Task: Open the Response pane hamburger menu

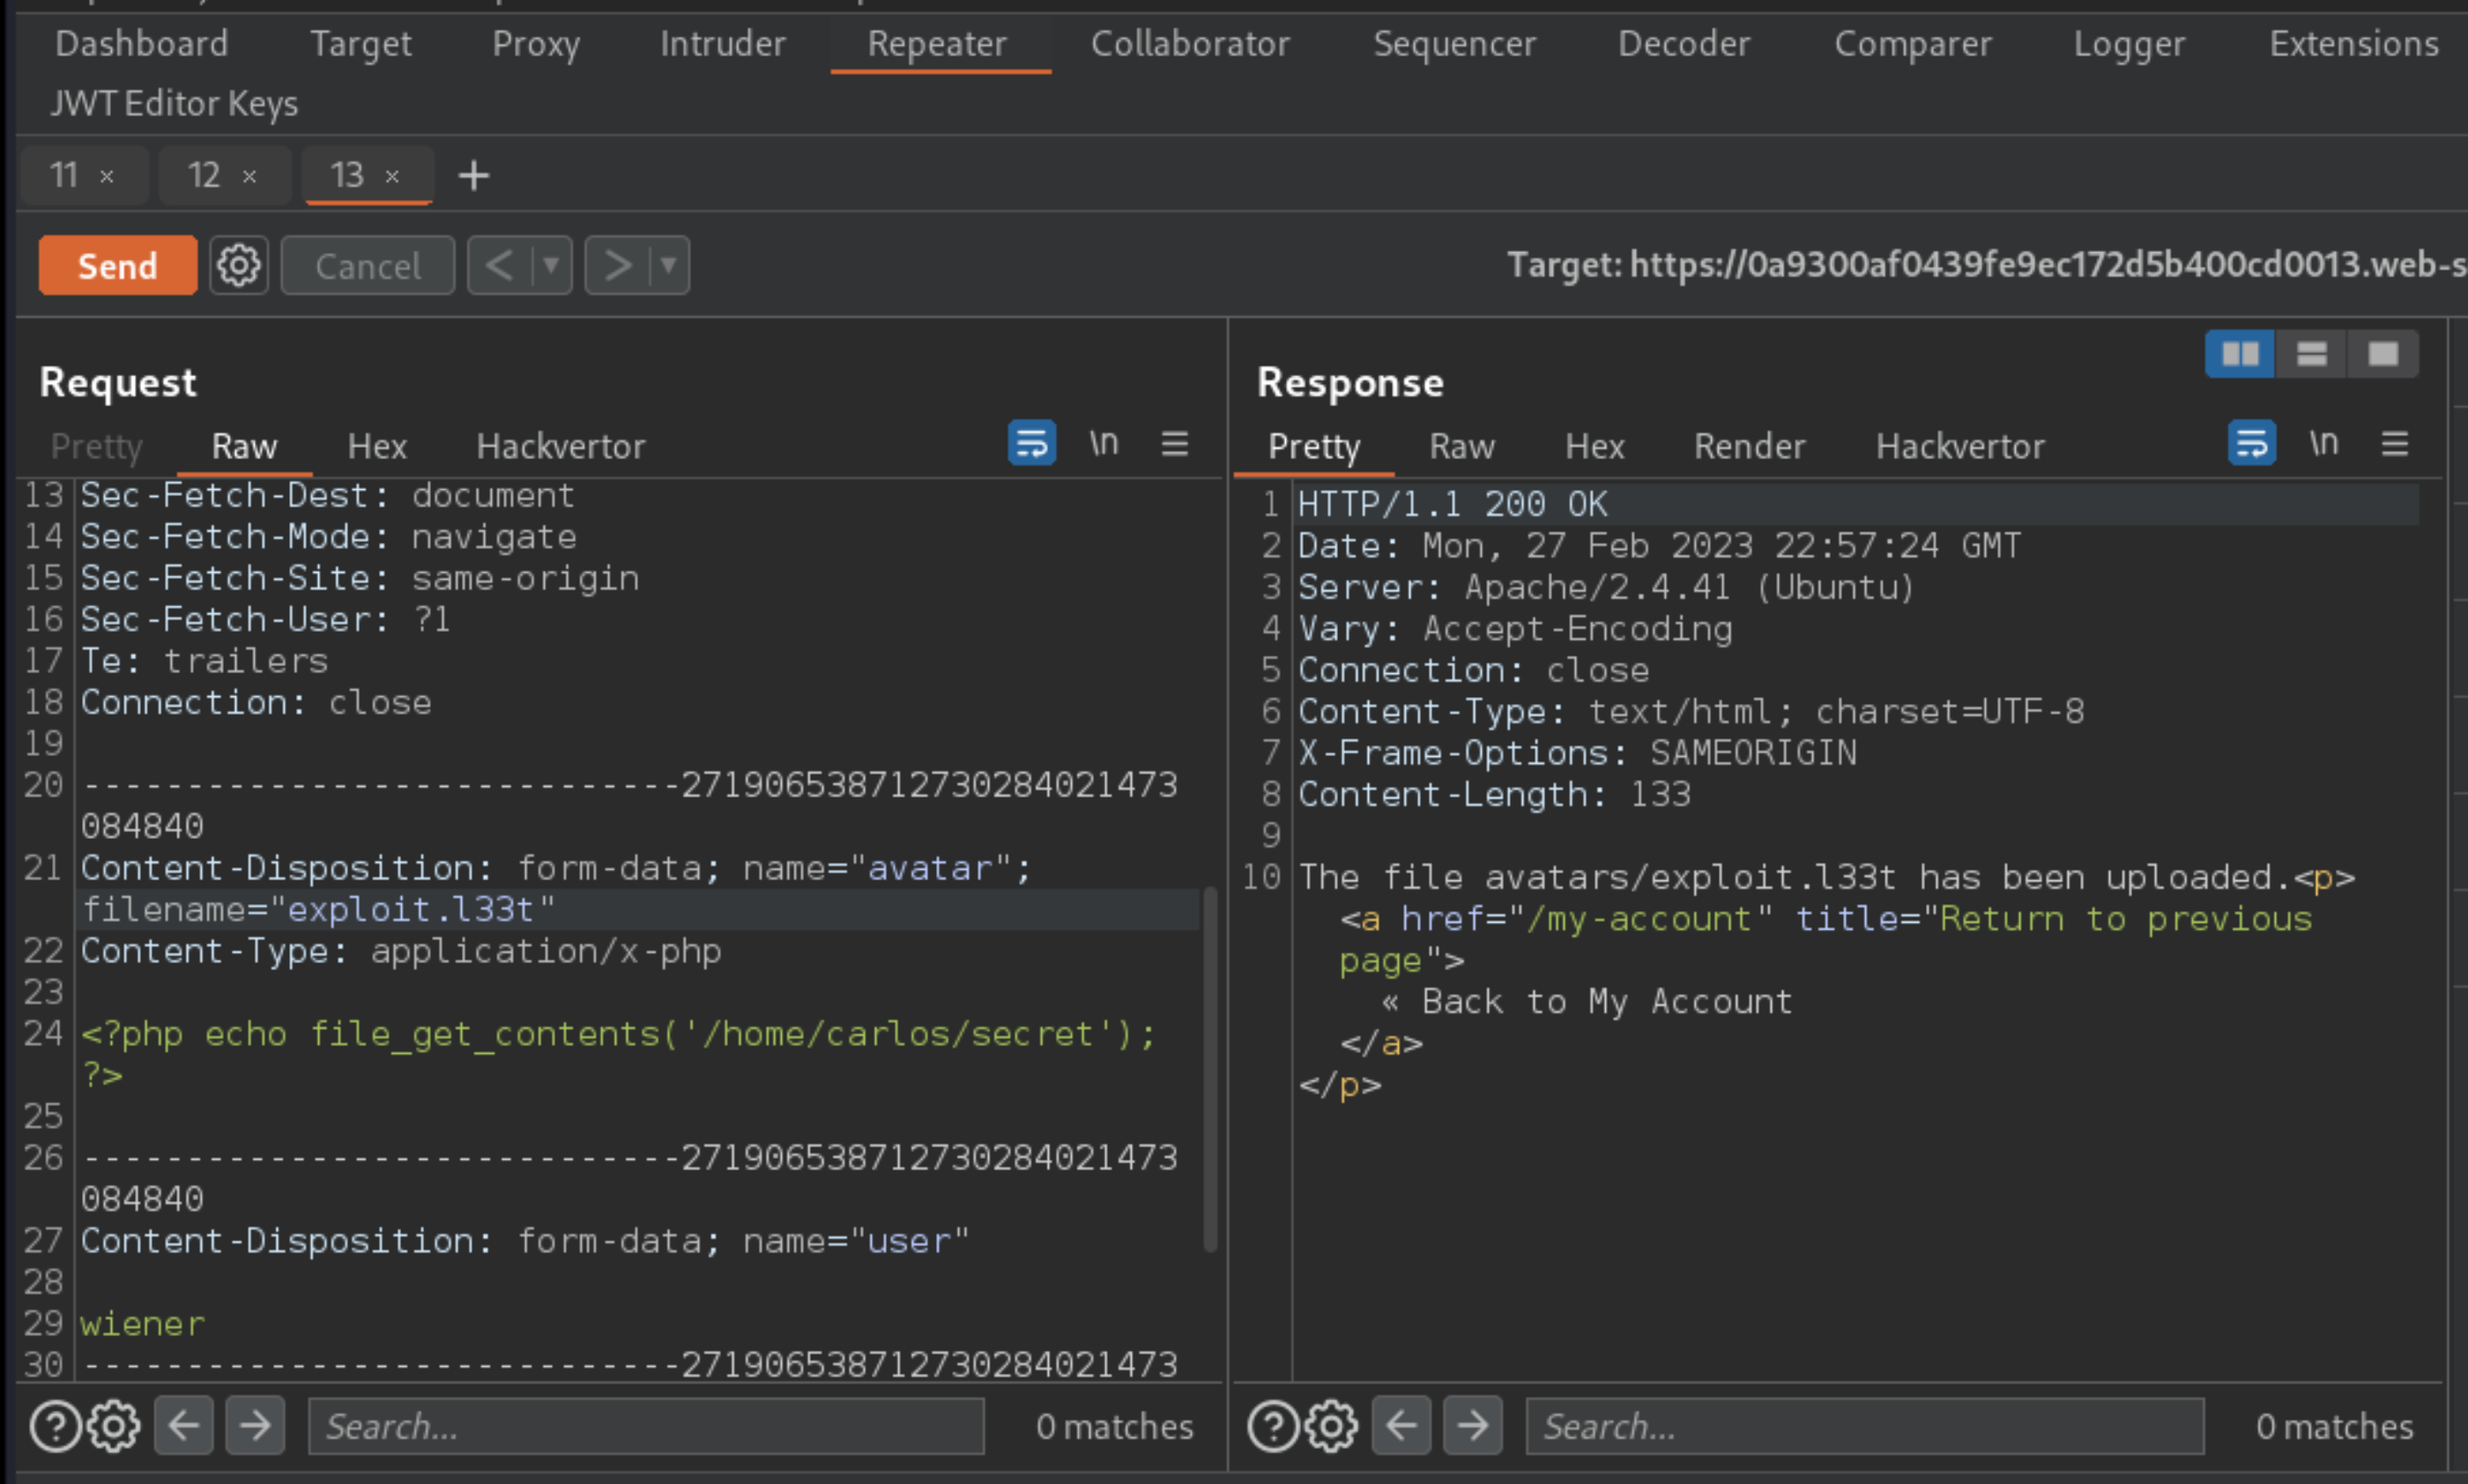Action: (x=2394, y=443)
